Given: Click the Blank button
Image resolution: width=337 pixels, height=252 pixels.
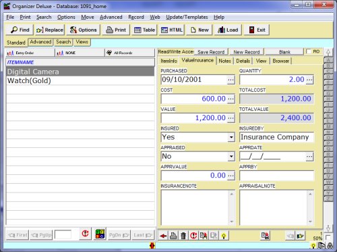Looking at the screenshot, I should pyautogui.click(x=284, y=52).
